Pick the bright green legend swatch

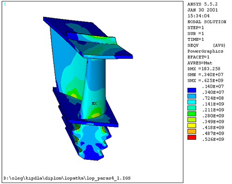point(192,114)
